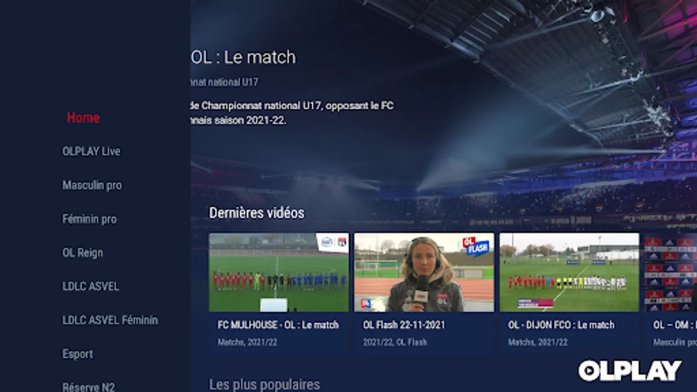Open the OLPLAY Live section
The image size is (697, 392).
pyautogui.click(x=91, y=151)
